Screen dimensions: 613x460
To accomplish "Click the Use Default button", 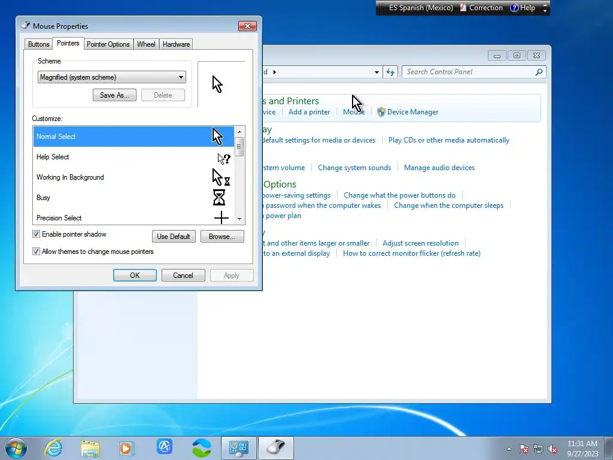I will tap(174, 236).
